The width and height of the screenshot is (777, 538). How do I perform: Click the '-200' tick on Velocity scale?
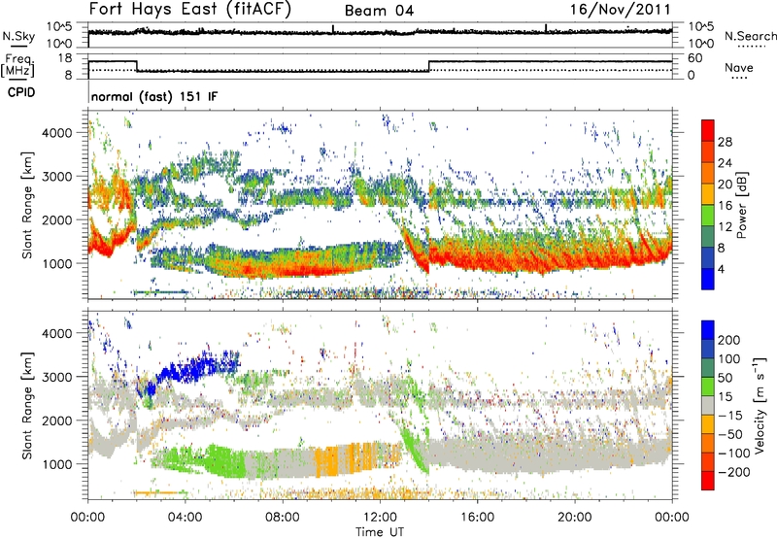coord(732,472)
